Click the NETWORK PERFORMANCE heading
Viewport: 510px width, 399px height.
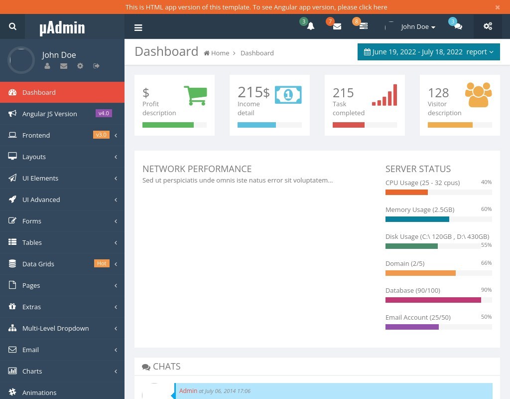pos(197,169)
